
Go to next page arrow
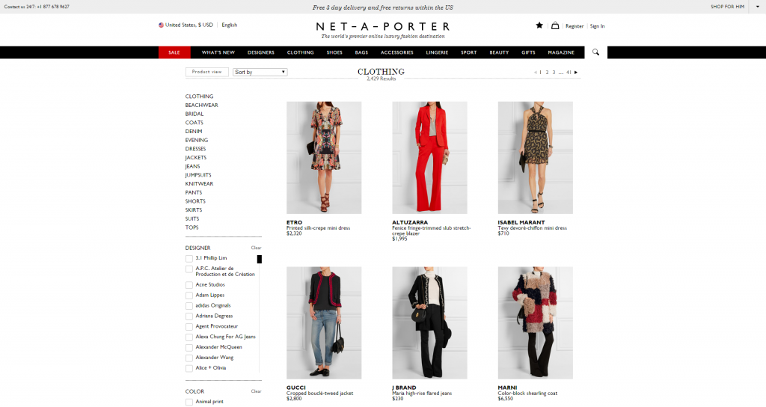click(576, 73)
